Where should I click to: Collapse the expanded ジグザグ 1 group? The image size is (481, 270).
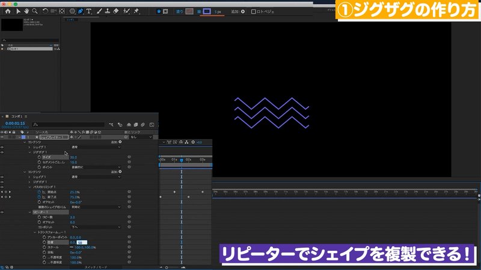pyautogui.click(x=29, y=152)
